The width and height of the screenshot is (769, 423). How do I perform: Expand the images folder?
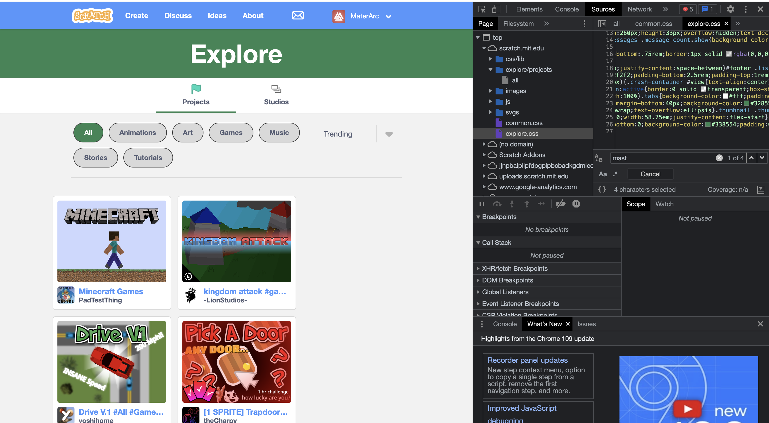coord(491,91)
